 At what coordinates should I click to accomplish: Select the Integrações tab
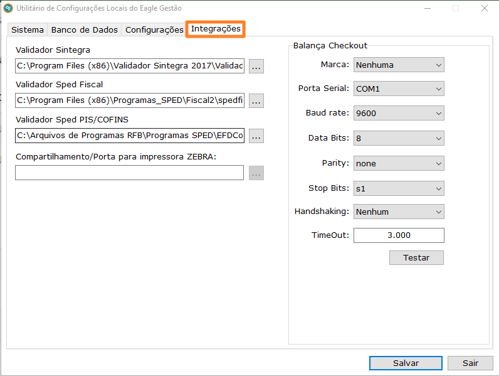pyautogui.click(x=216, y=29)
